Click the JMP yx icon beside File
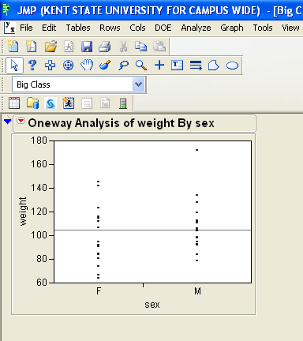 9,28
